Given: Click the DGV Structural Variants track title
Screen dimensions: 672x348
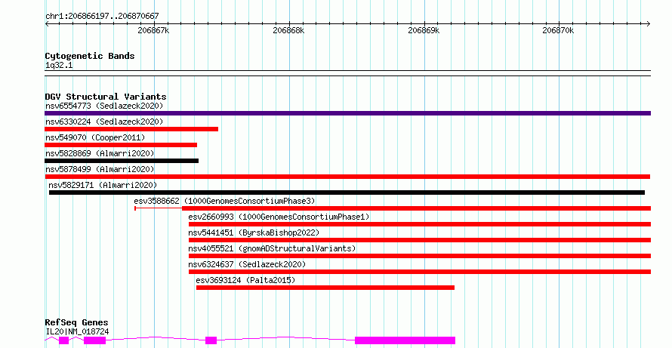Looking at the screenshot, I should coord(106,97).
